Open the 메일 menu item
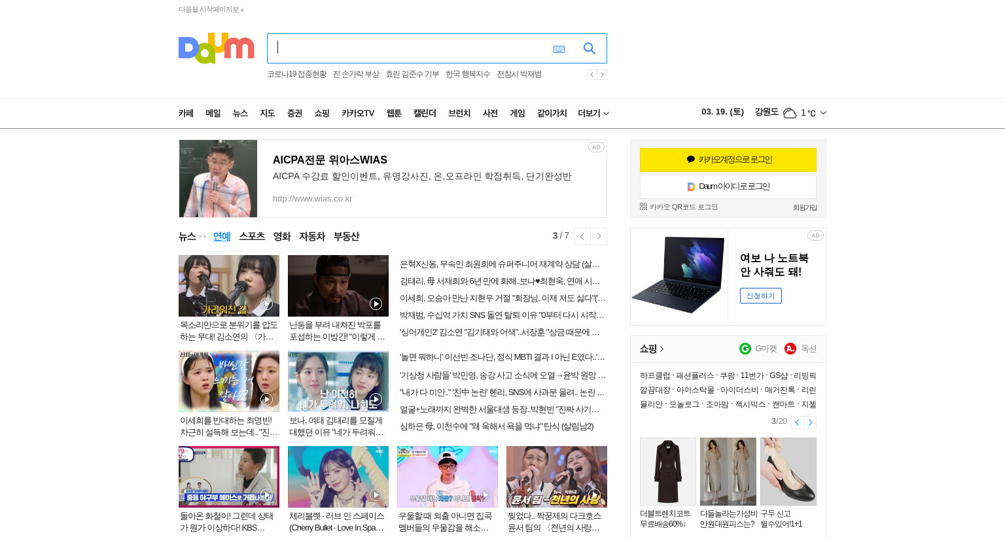 click(x=213, y=113)
